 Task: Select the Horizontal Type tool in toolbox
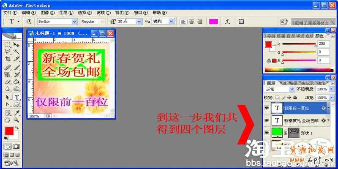(17, 97)
